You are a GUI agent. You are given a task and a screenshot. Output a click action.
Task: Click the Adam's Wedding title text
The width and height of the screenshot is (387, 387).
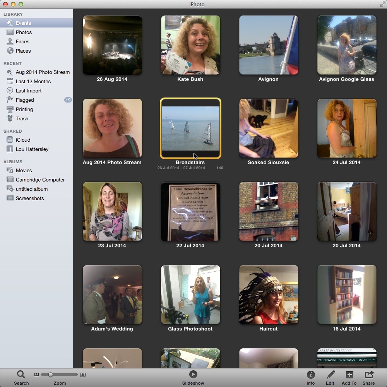[112, 329]
